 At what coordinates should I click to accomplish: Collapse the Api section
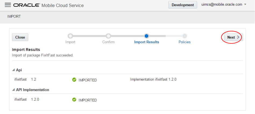pos(13,70)
